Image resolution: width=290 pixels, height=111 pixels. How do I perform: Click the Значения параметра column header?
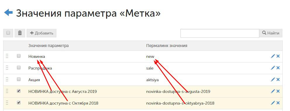(49, 46)
